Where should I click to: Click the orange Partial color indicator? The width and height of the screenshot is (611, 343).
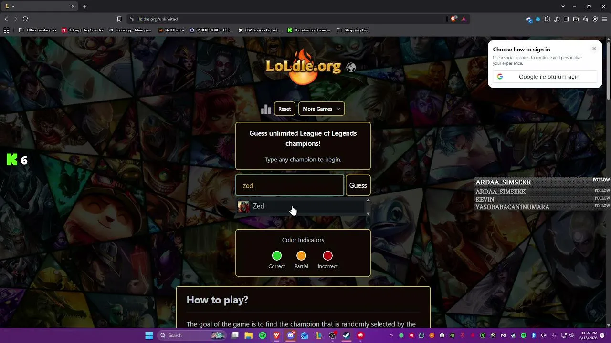[301, 256]
